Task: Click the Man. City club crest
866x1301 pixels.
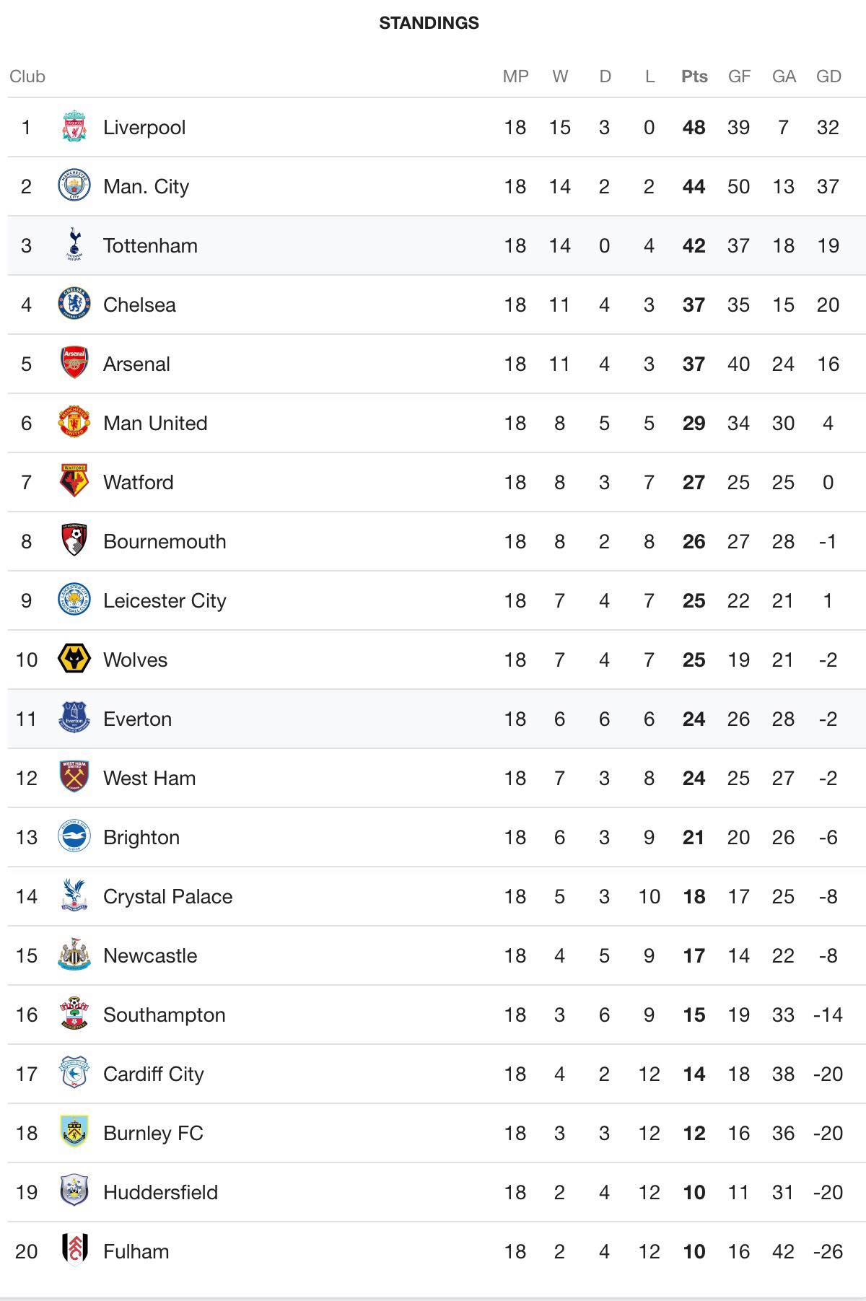Action: point(74,186)
